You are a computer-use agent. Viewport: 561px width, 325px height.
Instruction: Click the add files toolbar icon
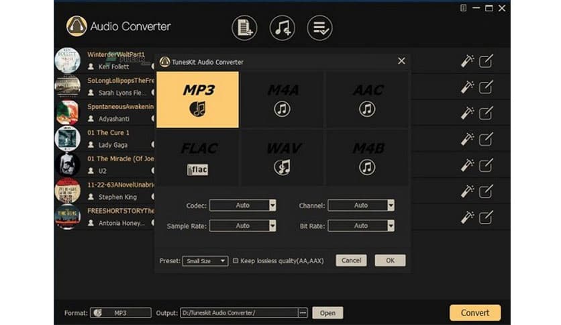tap(244, 28)
